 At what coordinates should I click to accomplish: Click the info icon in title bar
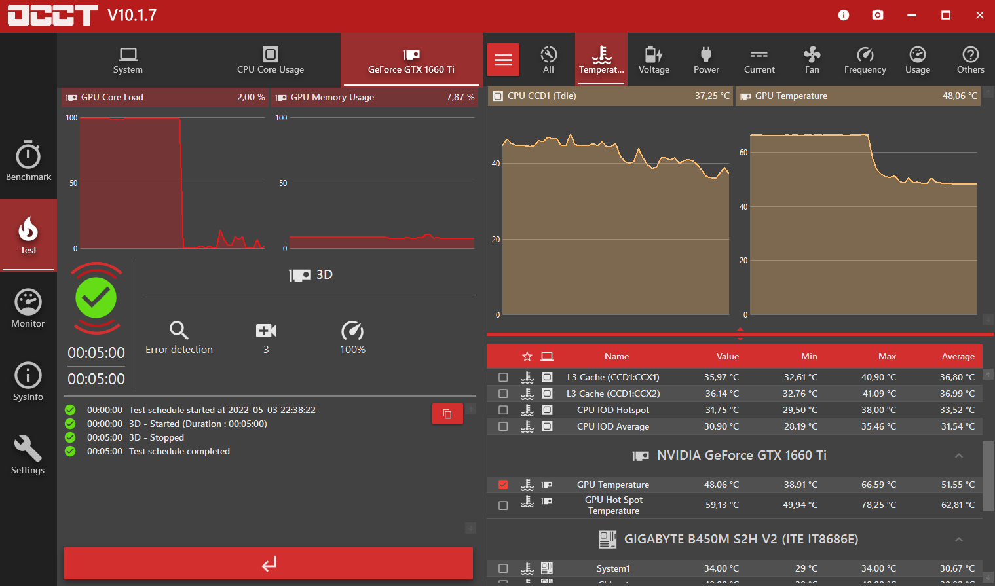click(x=844, y=15)
